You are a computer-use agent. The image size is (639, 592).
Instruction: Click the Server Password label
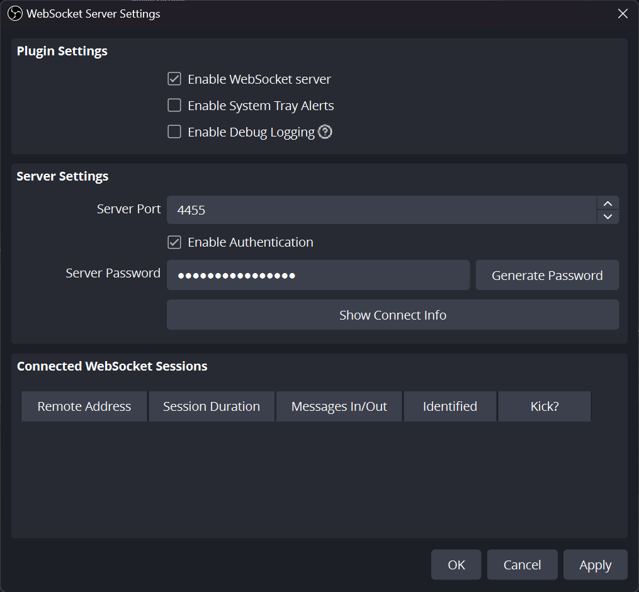click(113, 273)
